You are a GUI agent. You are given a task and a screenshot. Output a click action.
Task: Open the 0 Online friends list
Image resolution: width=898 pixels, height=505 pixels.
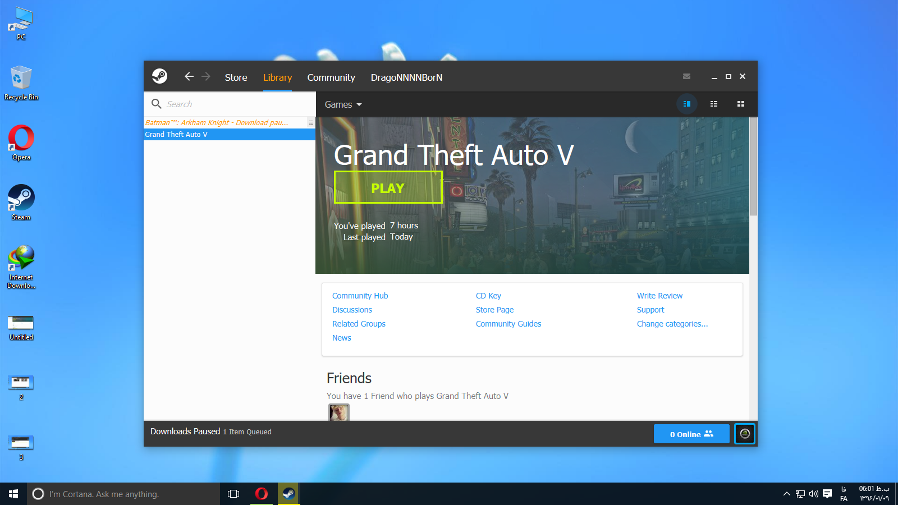tap(691, 434)
